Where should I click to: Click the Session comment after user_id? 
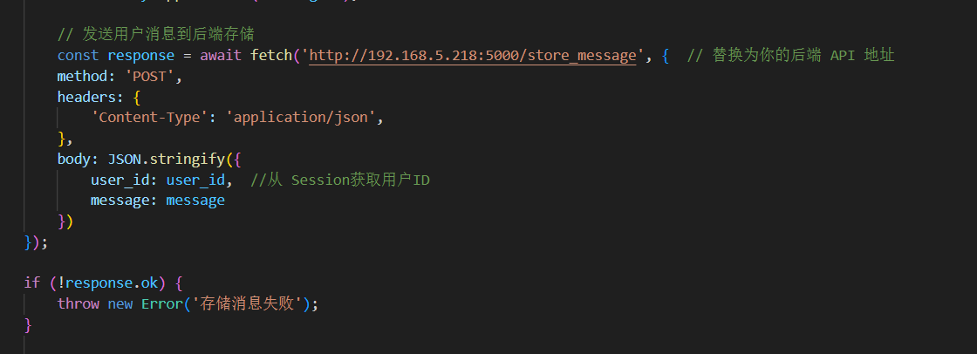[340, 180]
